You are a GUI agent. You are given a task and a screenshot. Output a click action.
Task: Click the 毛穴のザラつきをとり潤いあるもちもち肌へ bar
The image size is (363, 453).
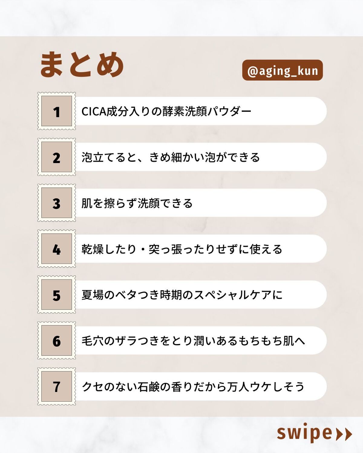click(x=200, y=341)
